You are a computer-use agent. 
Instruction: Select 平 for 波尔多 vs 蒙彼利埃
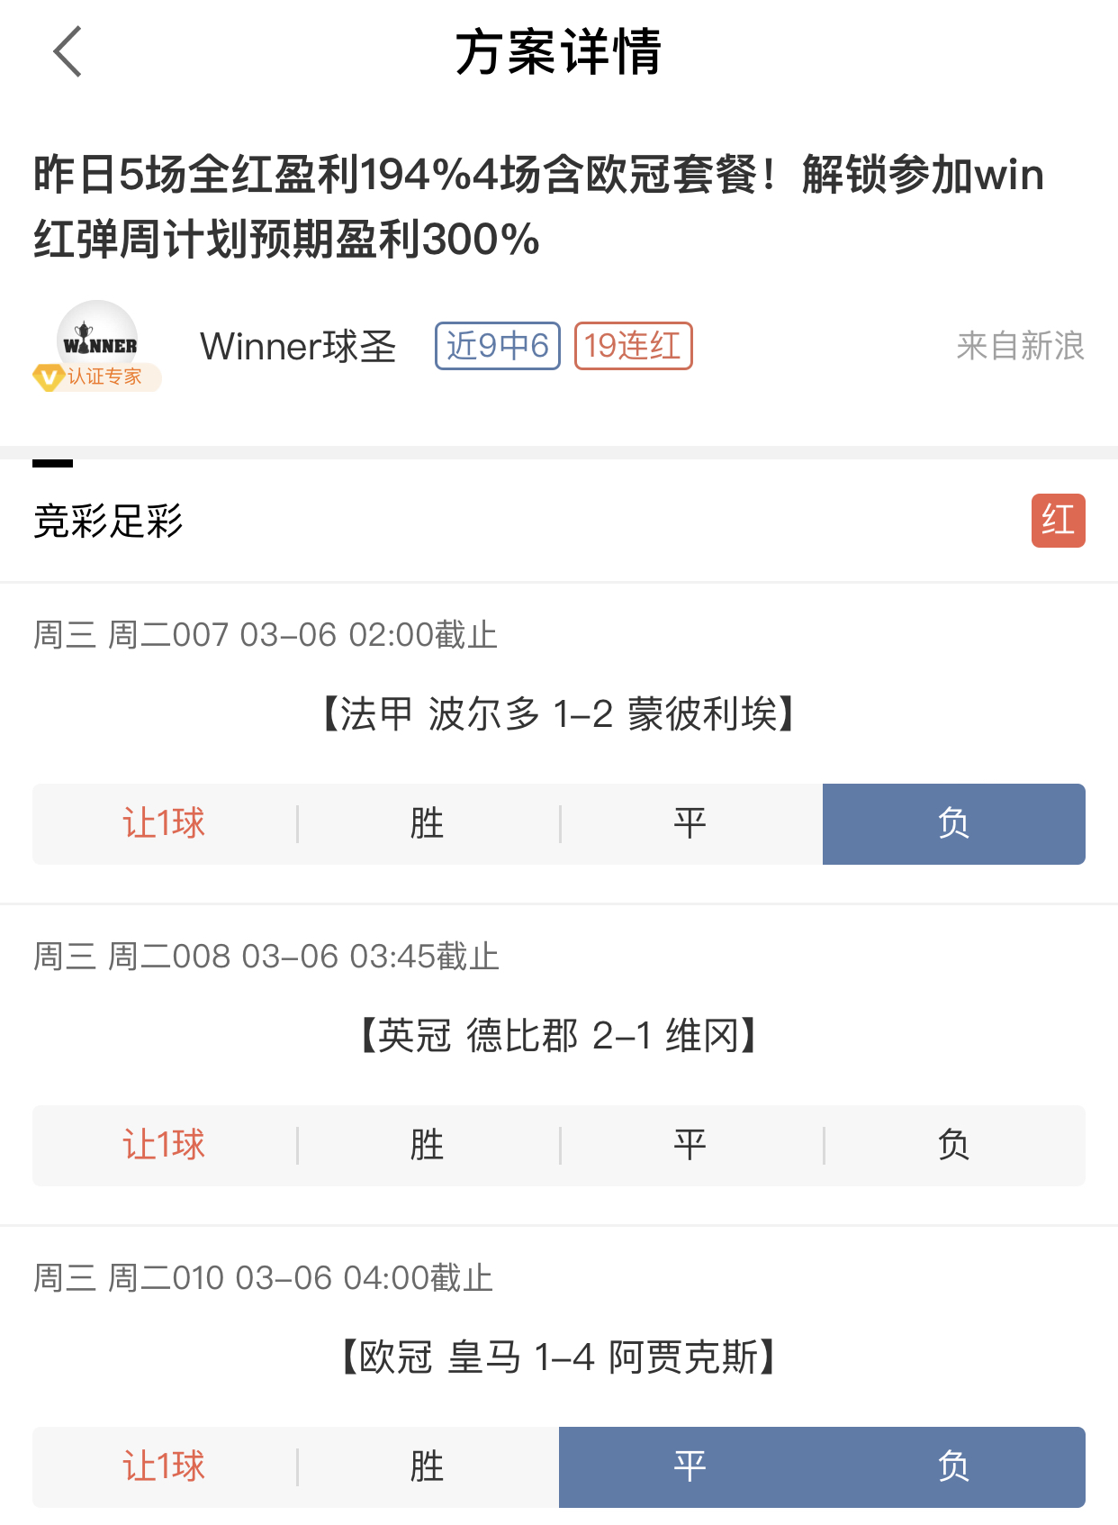pos(690,824)
